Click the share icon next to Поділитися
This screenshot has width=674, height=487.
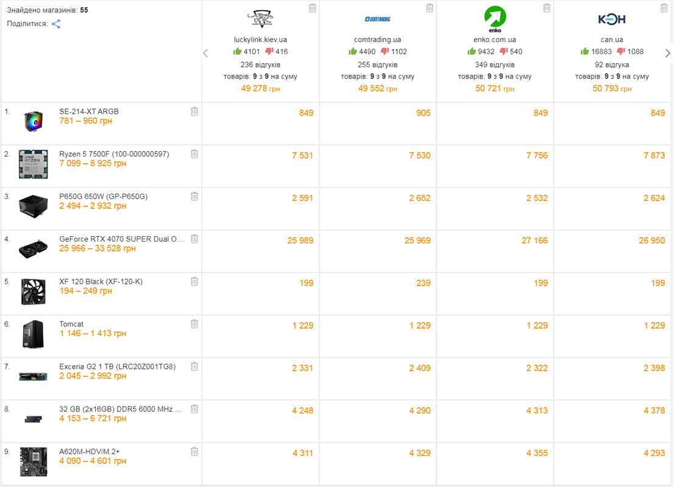click(56, 24)
